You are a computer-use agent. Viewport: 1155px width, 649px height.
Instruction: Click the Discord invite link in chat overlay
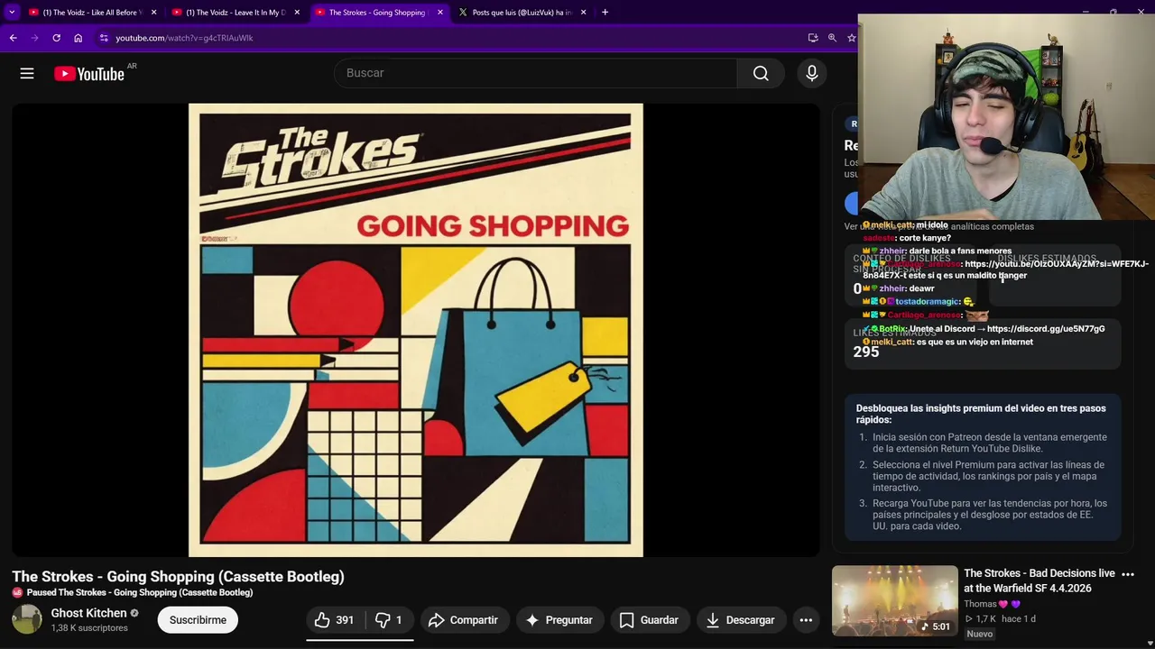1046,329
